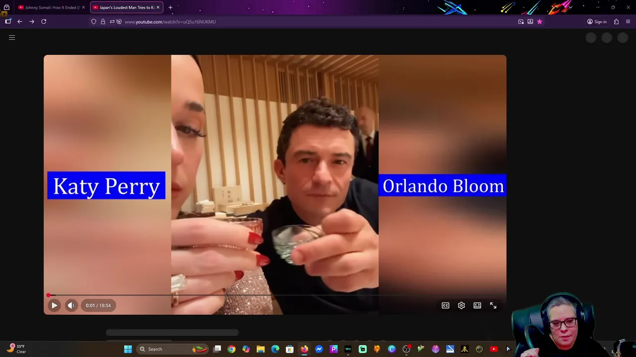Launch Microsoft Edge from the taskbar
636x357 pixels.
pos(275,349)
